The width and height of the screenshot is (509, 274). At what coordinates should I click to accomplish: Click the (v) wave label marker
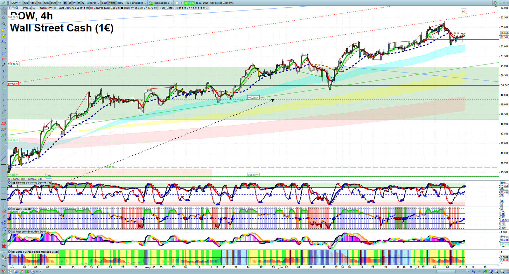464,11
